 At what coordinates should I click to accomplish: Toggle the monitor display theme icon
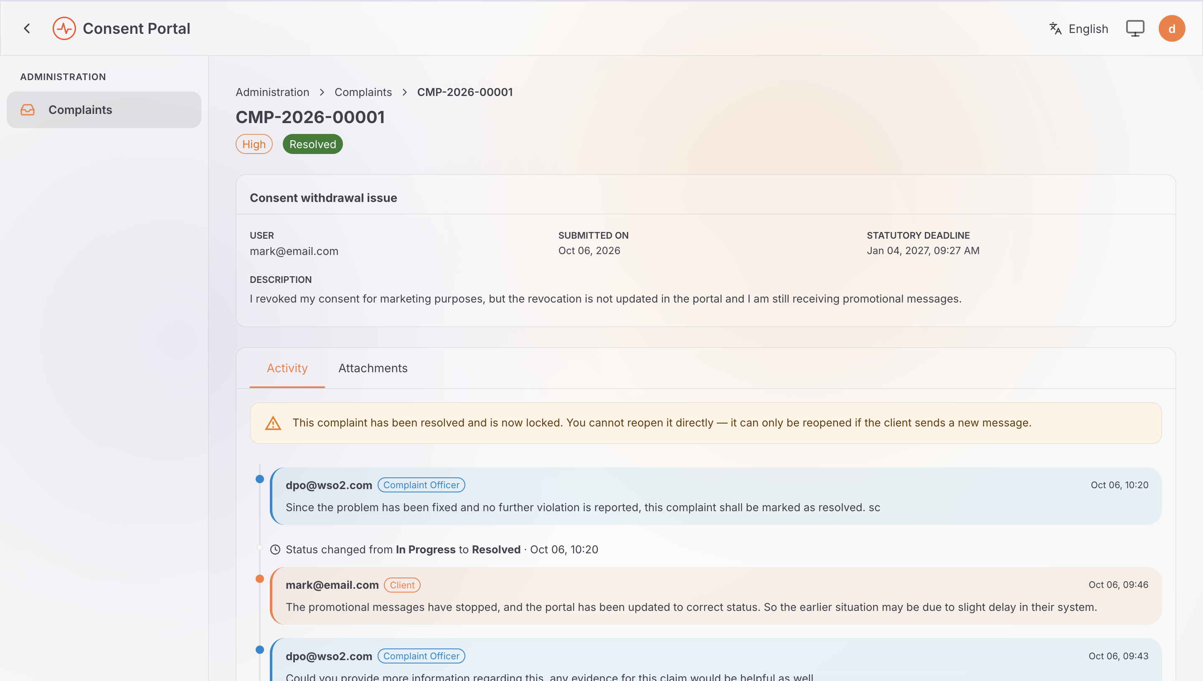click(1134, 28)
